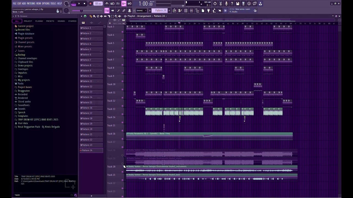353x198 pixels.
Task: Toggle mute switch on Track 5
Action: pyautogui.click(x=122, y=48)
